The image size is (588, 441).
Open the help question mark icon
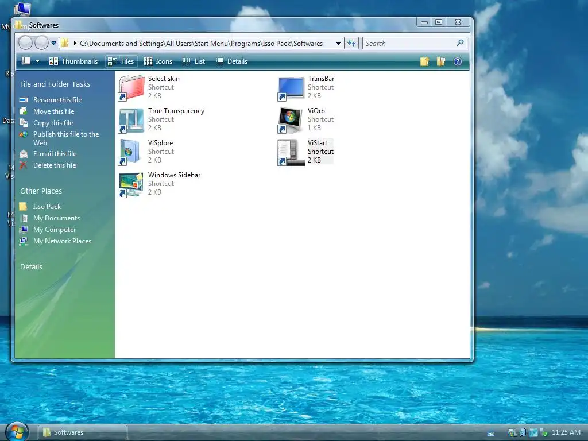coord(458,61)
